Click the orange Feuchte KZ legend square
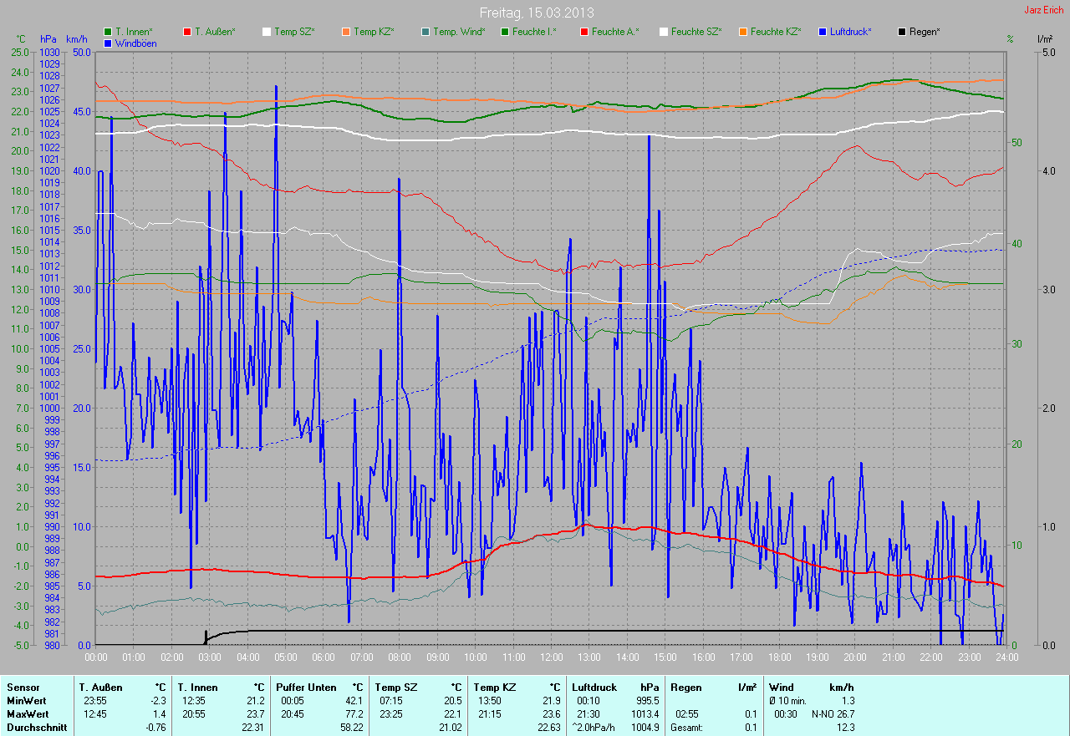 pyautogui.click(x=743, y=32)
